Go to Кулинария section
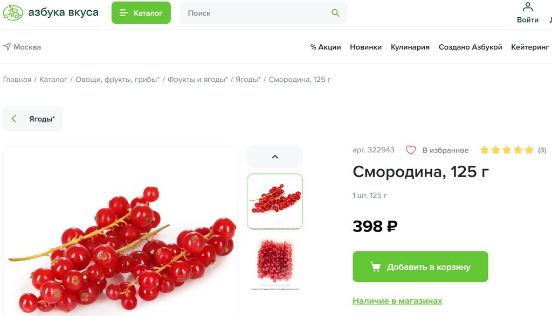 [410, 47]
